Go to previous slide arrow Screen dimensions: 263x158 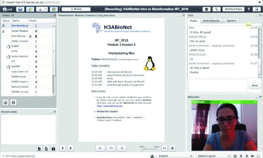point(100,148)
